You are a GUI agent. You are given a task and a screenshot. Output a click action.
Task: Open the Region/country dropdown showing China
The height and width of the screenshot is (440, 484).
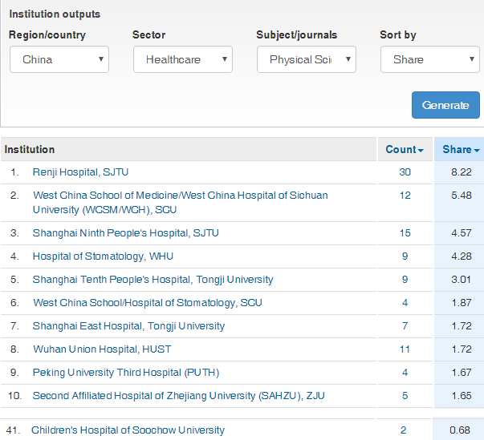pos(59,59)
